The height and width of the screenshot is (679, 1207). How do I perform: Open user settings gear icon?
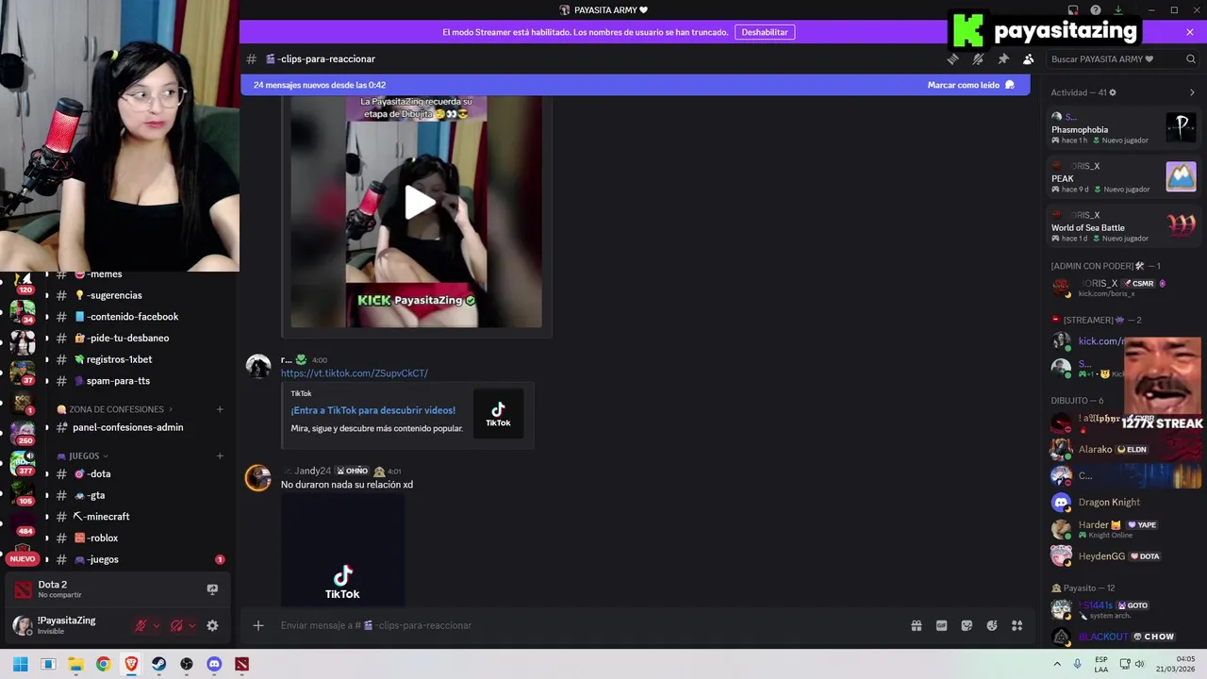coord(212,625)
